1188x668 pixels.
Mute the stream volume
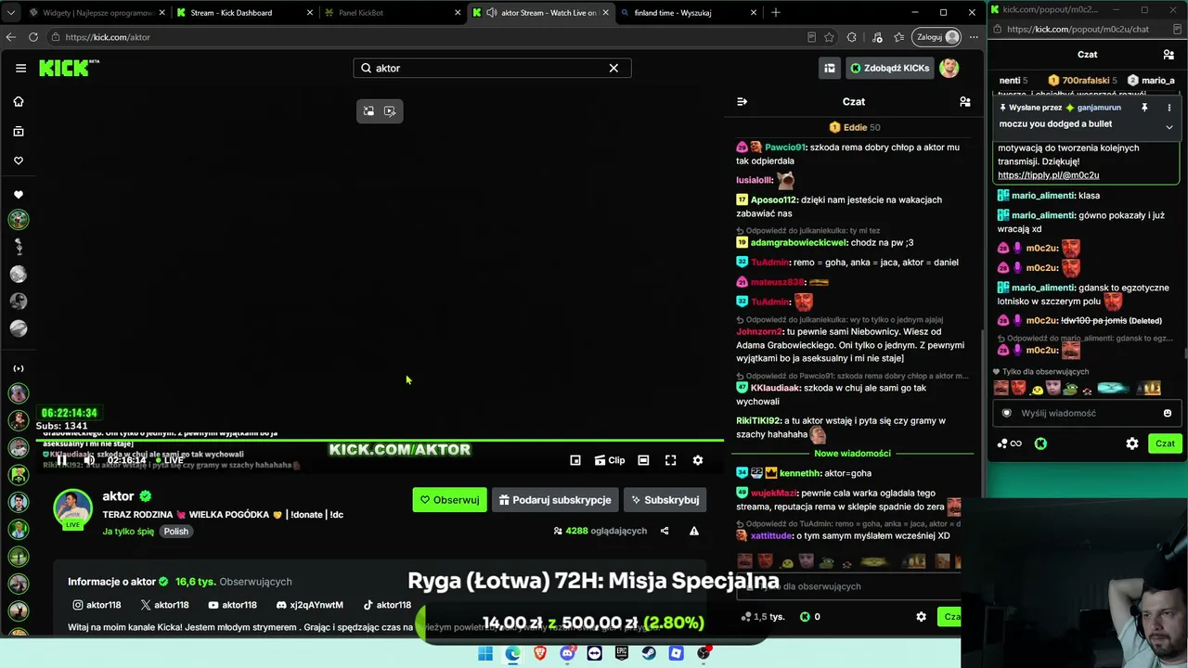tap(89, 460)
